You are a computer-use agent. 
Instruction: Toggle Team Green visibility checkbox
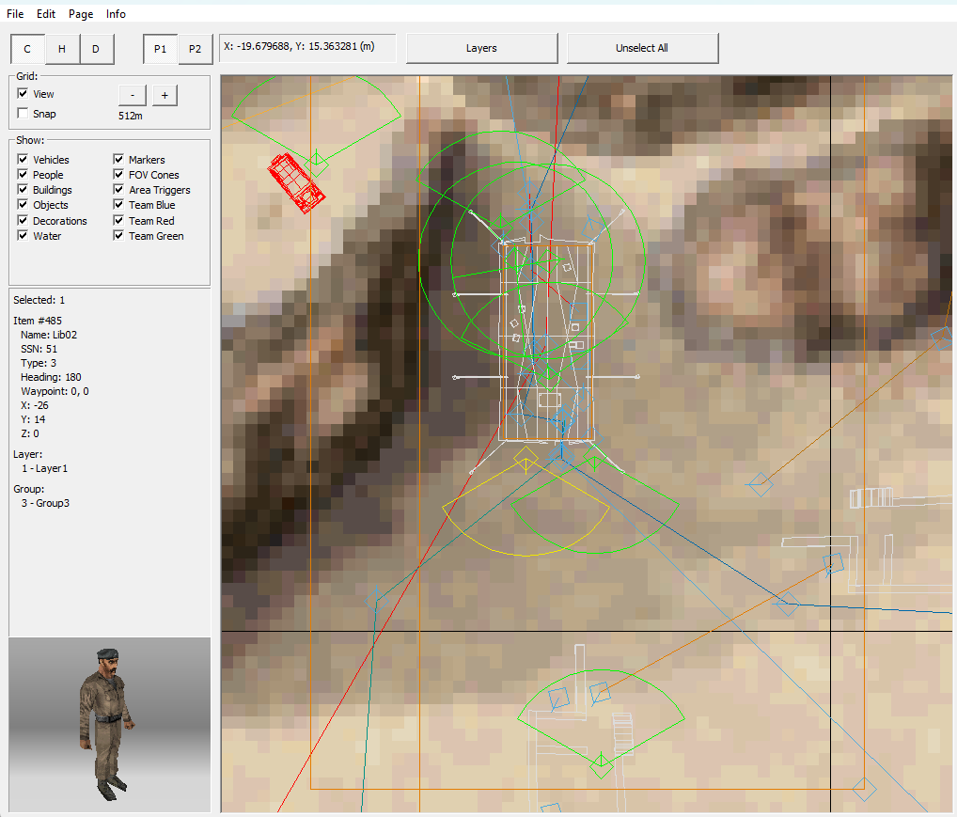[x=118, y=235]
